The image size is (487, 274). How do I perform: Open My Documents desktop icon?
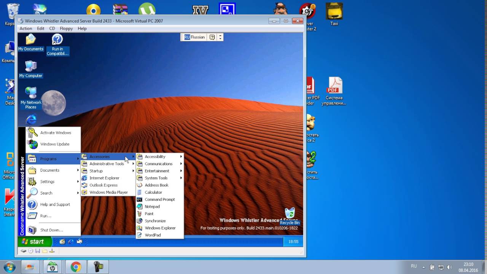coord(31,43)
